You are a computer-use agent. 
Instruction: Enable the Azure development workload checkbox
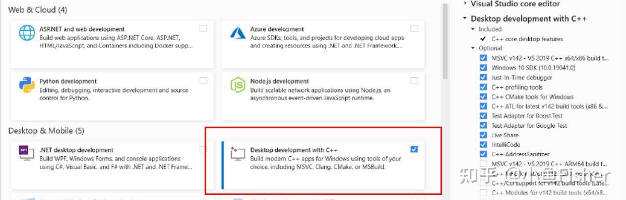click(x=414, y=29)
